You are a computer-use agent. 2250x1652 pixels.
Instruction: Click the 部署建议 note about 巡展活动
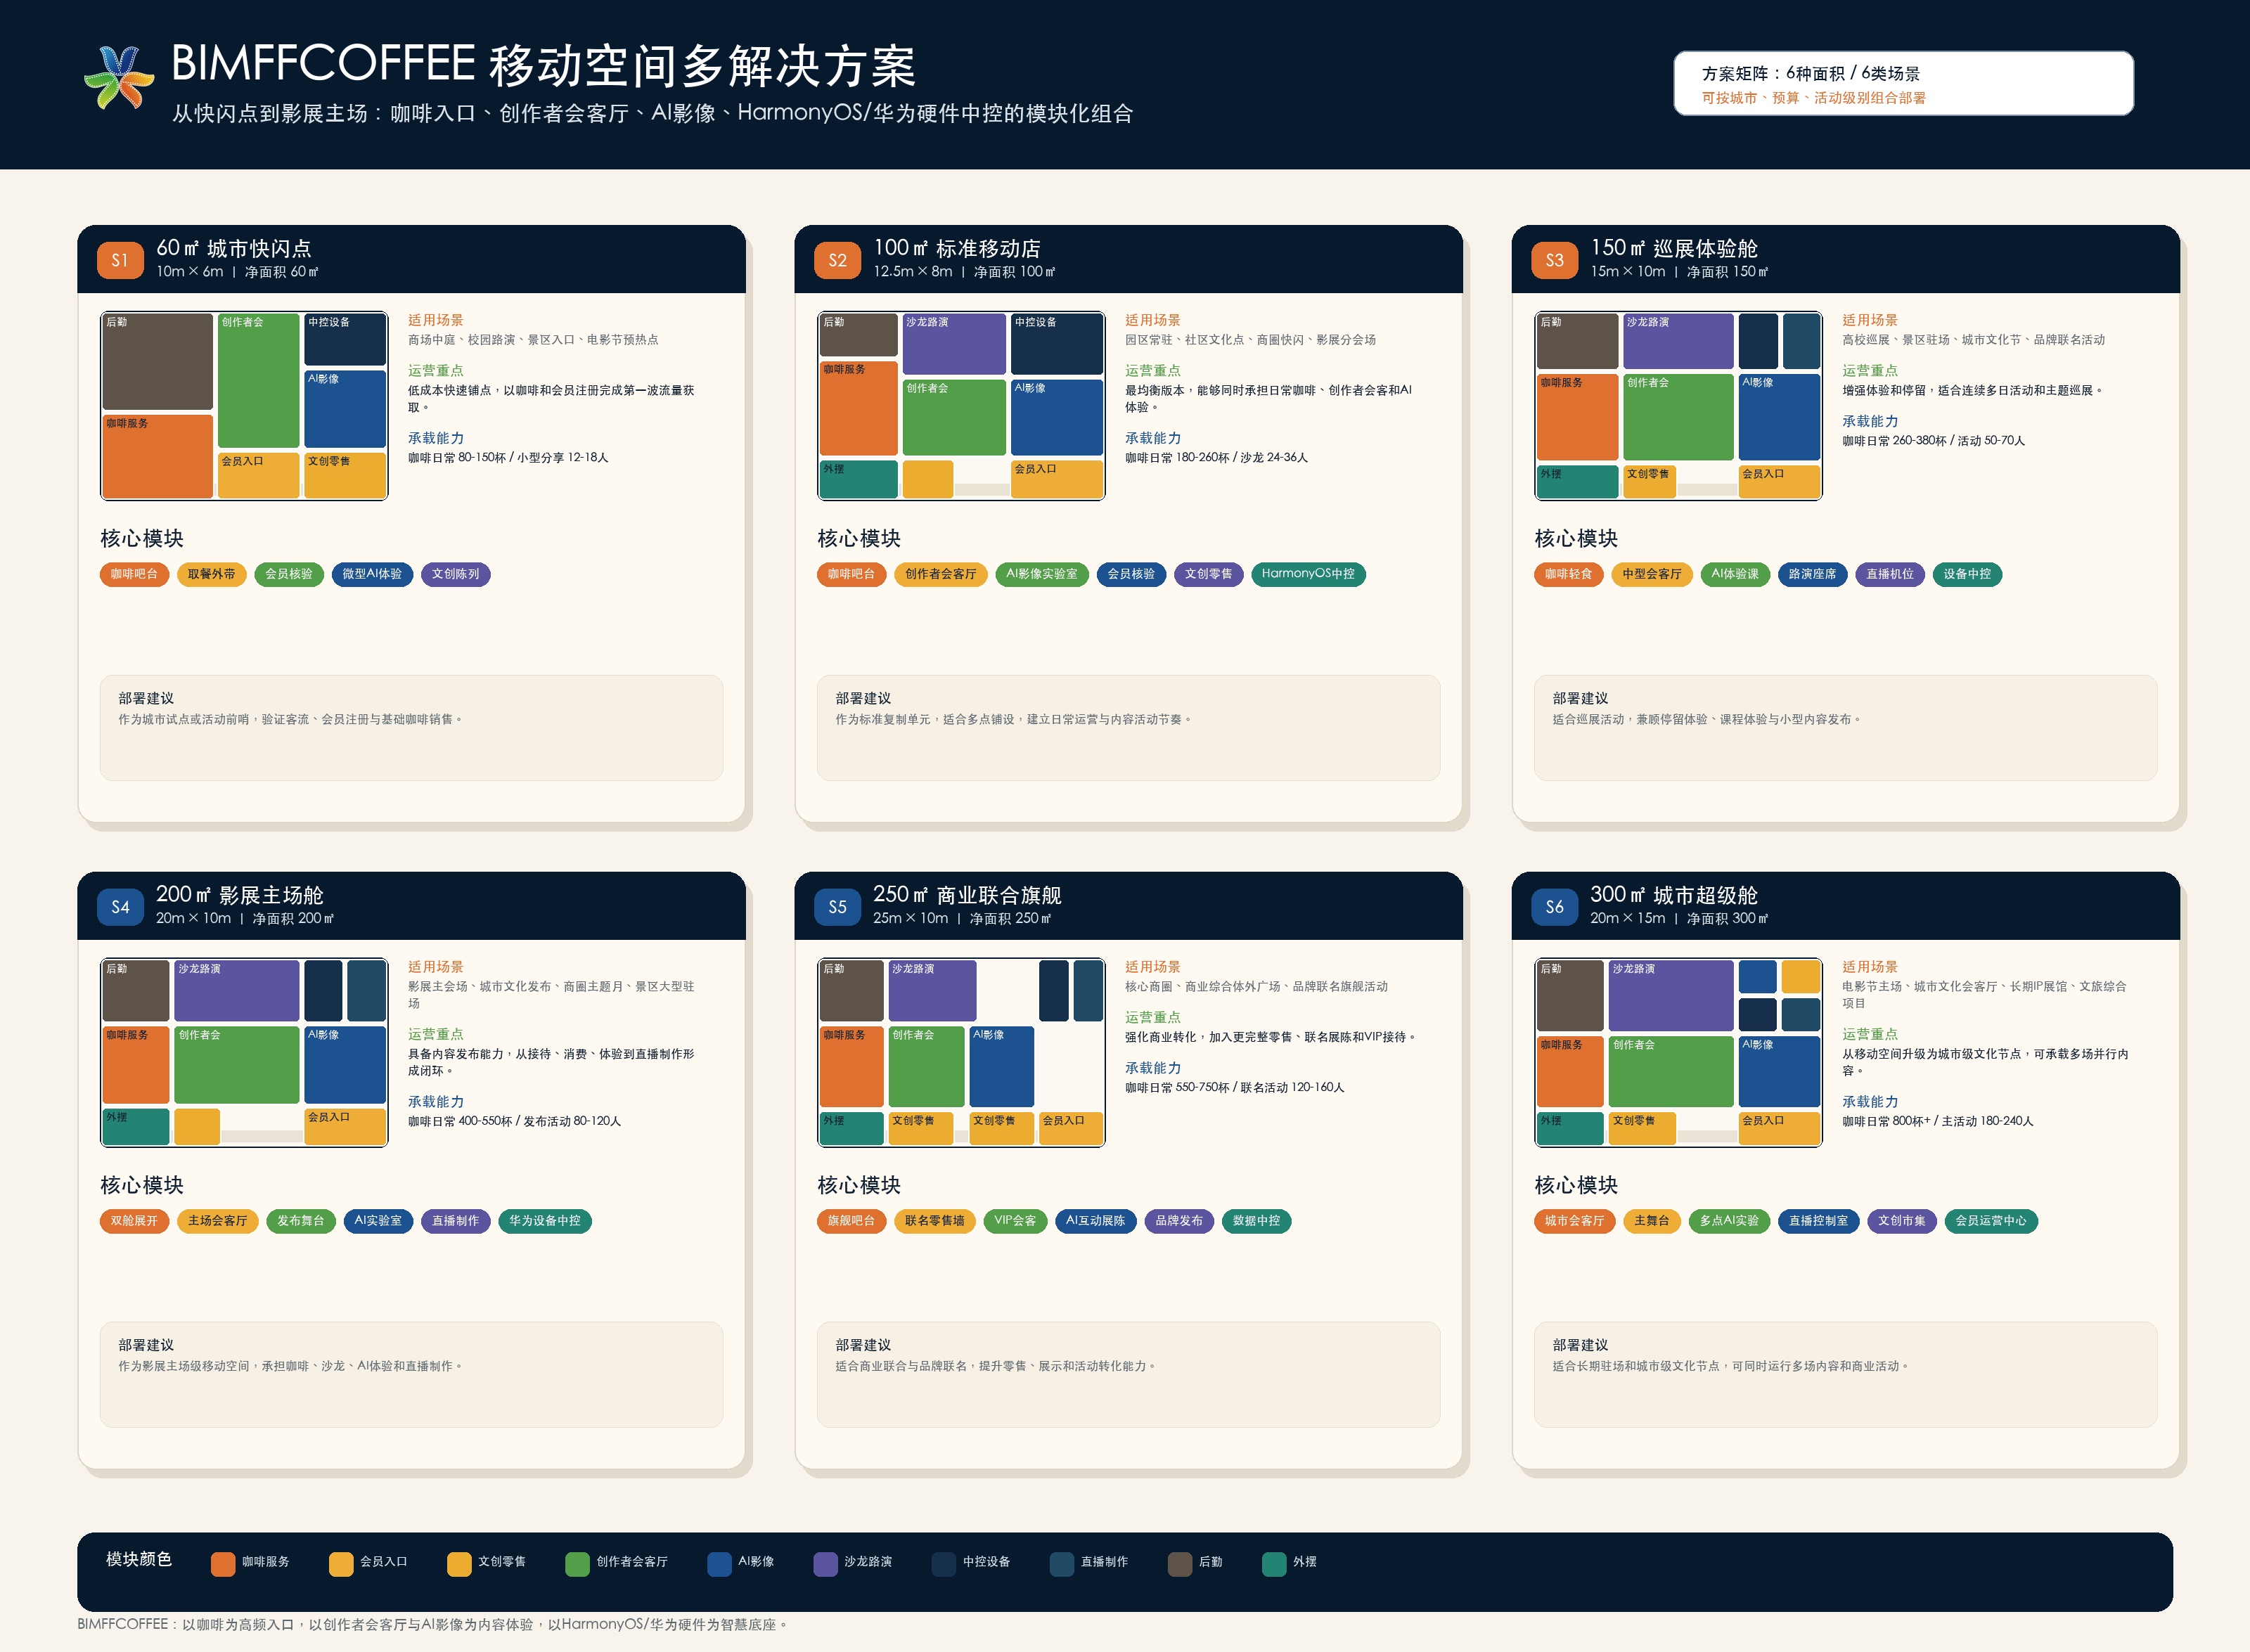1845,728
